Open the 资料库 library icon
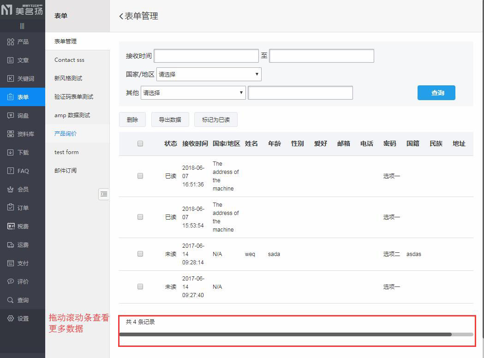484x358 pixels. [11, 134]
